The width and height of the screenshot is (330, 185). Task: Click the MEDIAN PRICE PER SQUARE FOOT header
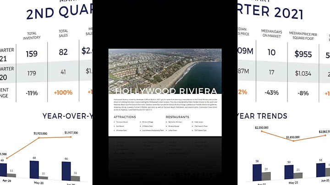(303, 36)
